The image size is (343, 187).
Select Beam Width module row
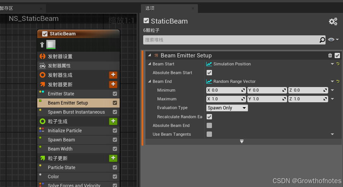79,149
